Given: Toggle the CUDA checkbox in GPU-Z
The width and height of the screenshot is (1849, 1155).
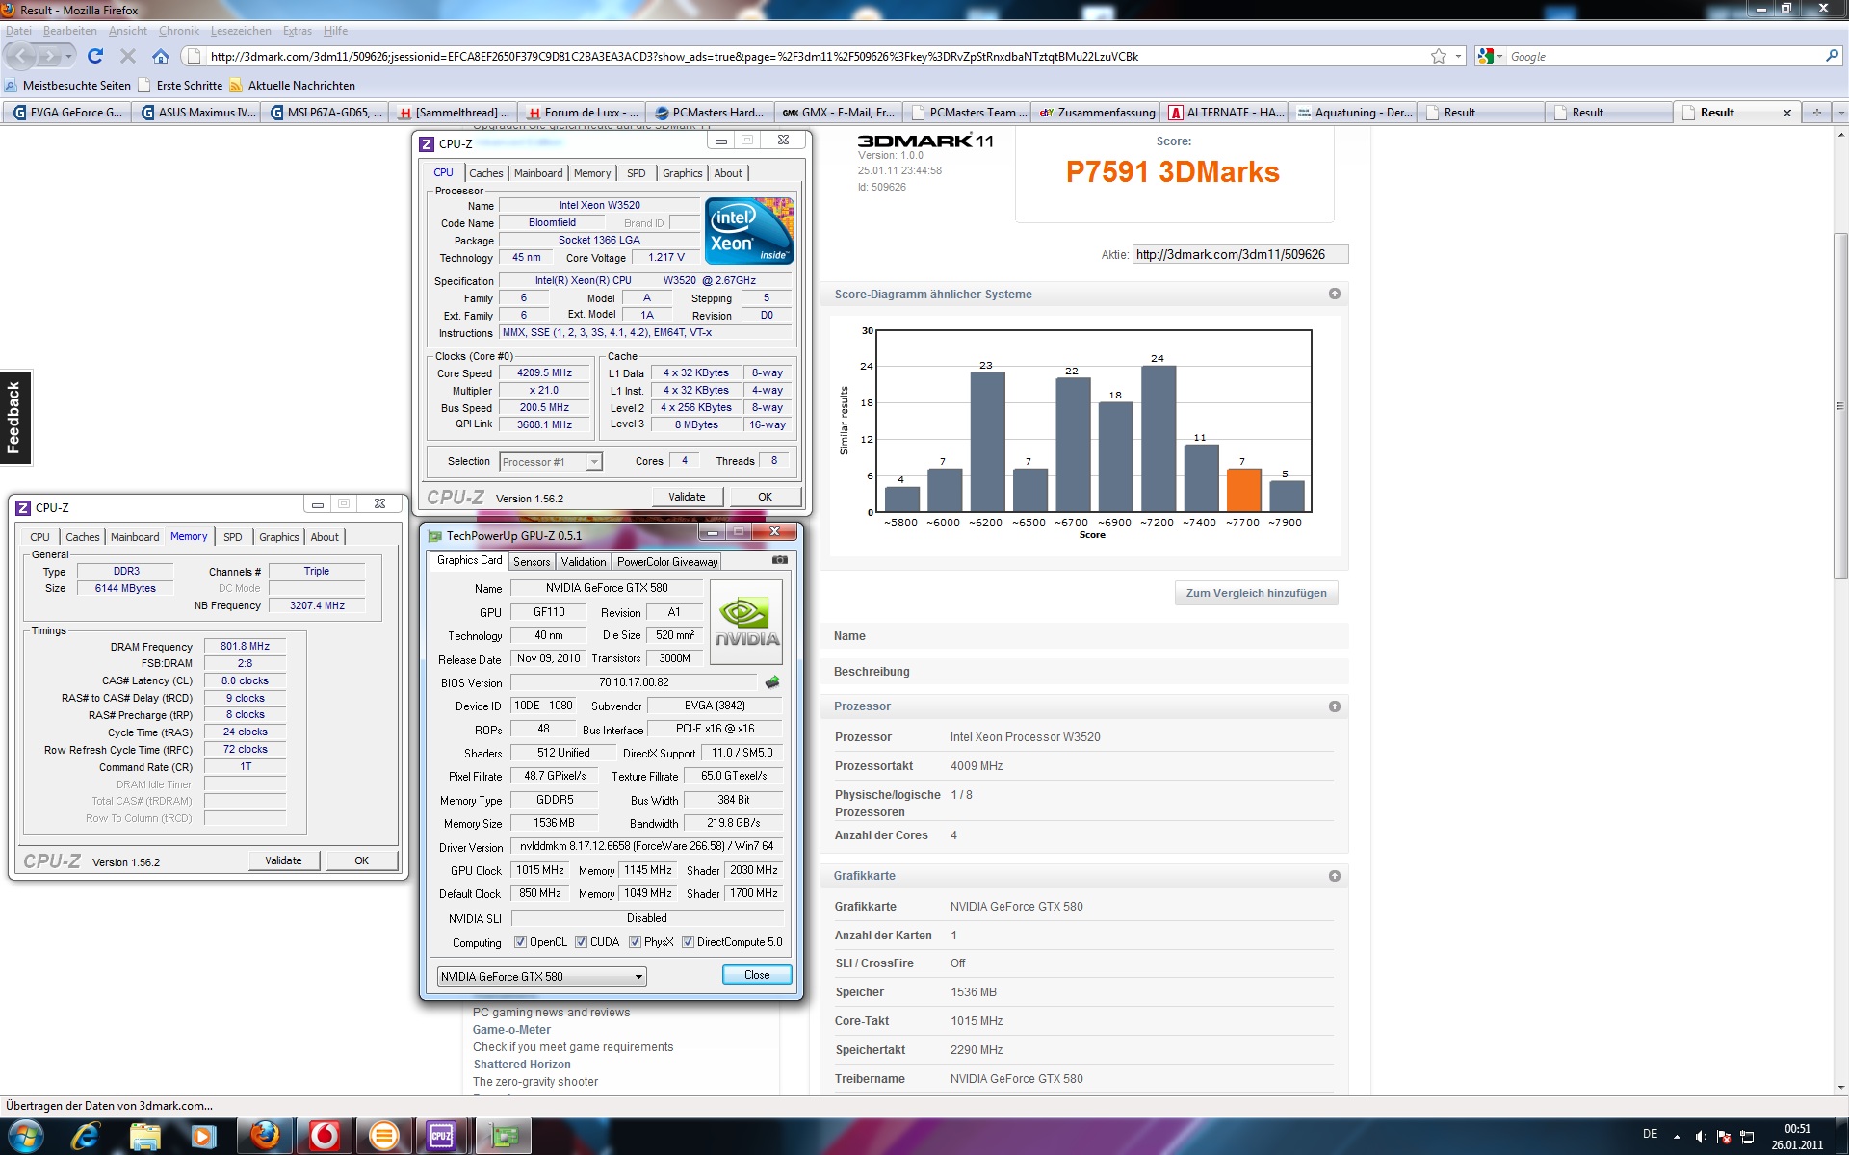Looking at the screenshot, I should [x=581, y=942].
